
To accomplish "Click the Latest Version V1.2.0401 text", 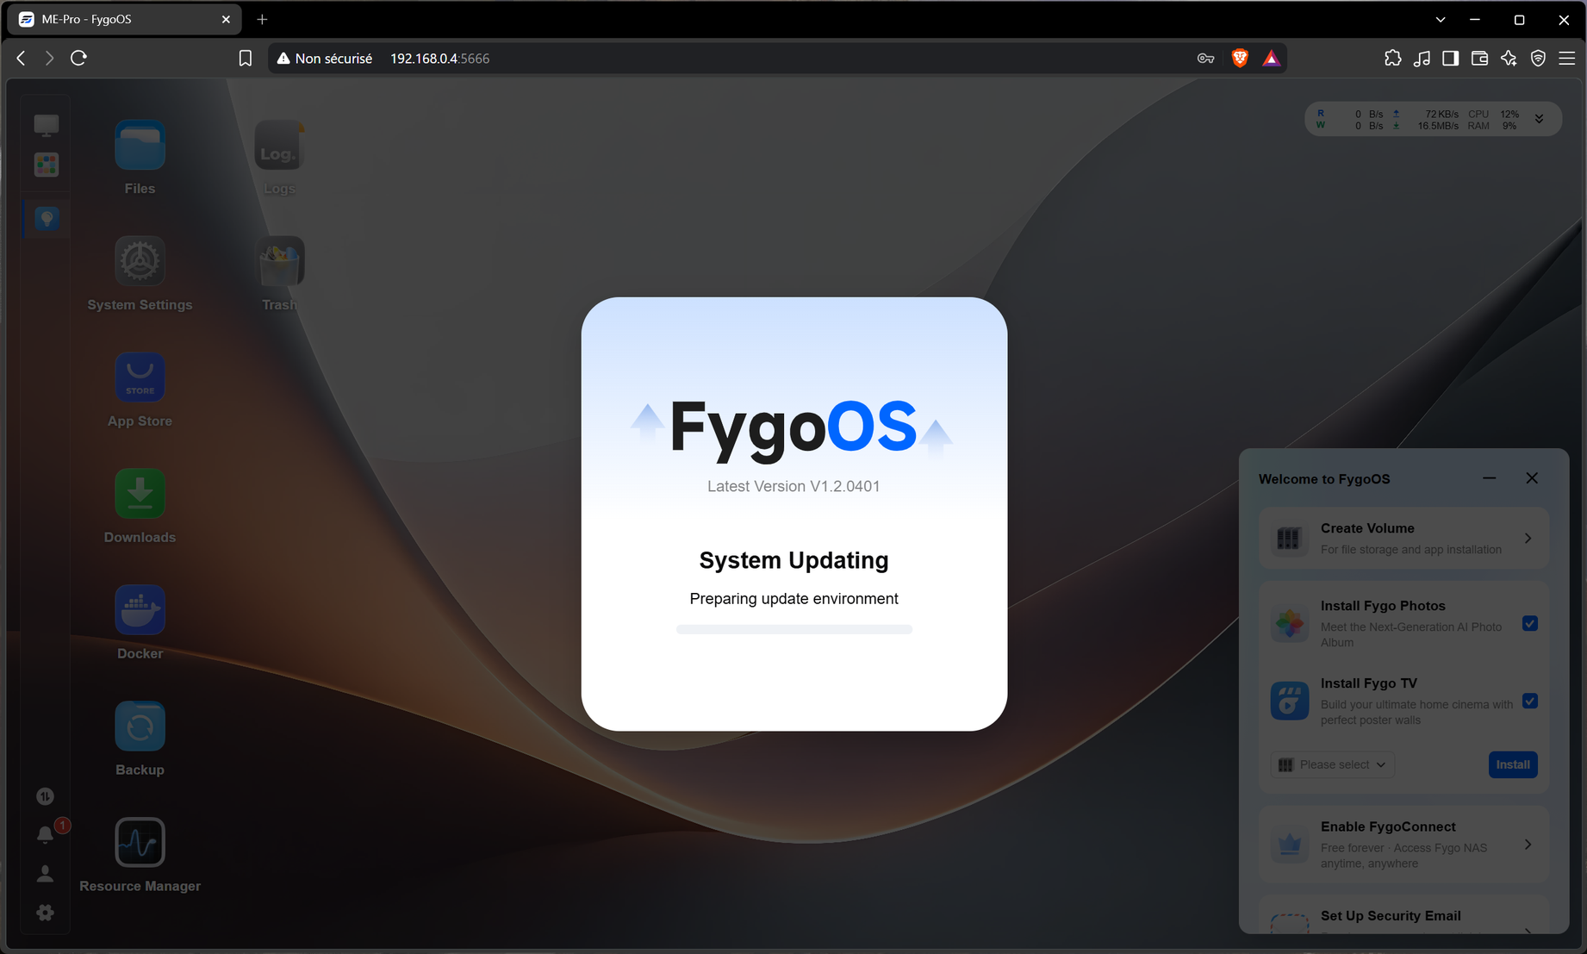I will coord(793,486).
